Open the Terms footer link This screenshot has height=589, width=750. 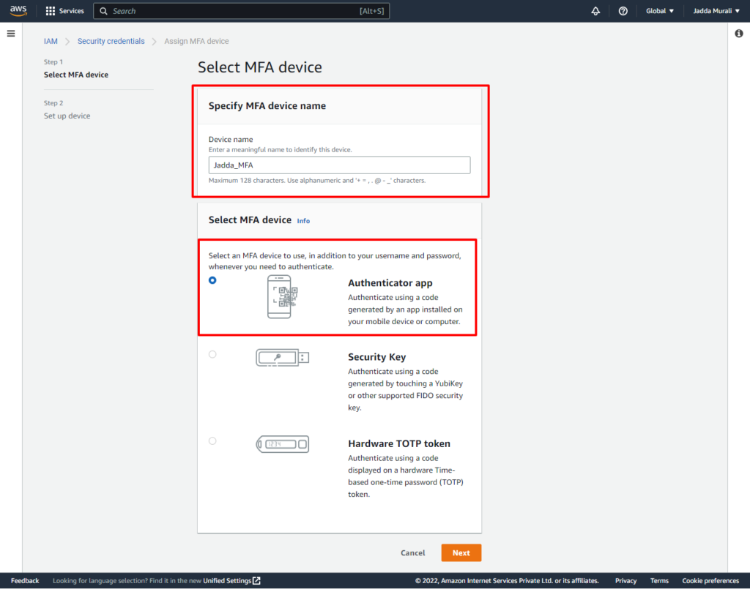pos(659,581)
